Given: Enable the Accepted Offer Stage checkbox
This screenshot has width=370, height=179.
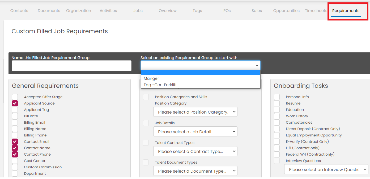Looking at the screenshot, I should (15, 97).
